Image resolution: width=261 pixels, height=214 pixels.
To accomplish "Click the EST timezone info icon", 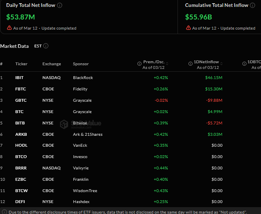I will pyautogui.click(x=46, y=46).
